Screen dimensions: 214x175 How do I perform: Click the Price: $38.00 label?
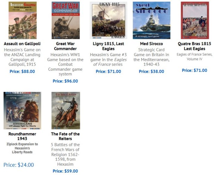tap(151, 71)
